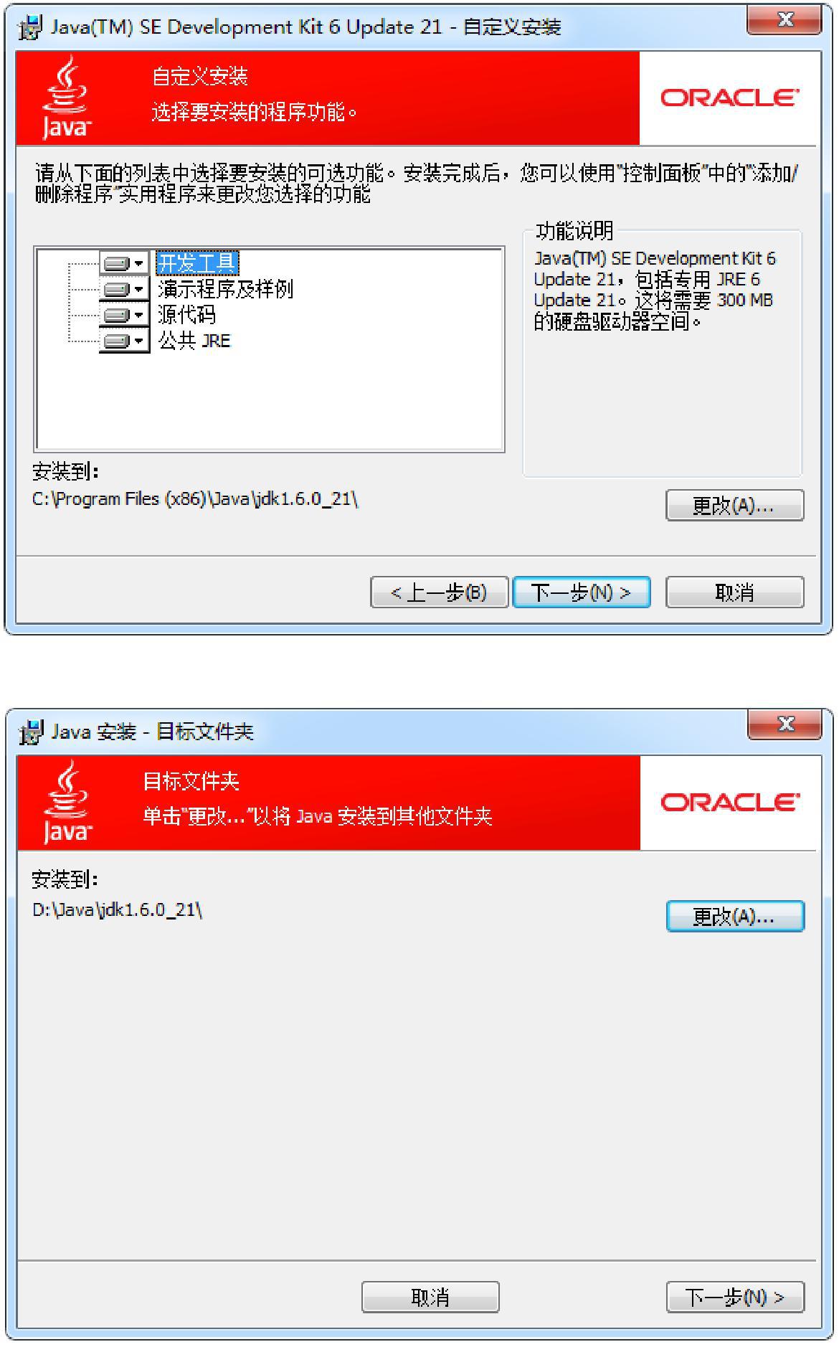Click 更改(A)... in the custom setup dialog
The height and width of the screenshot is (1347, 839).
734,506
